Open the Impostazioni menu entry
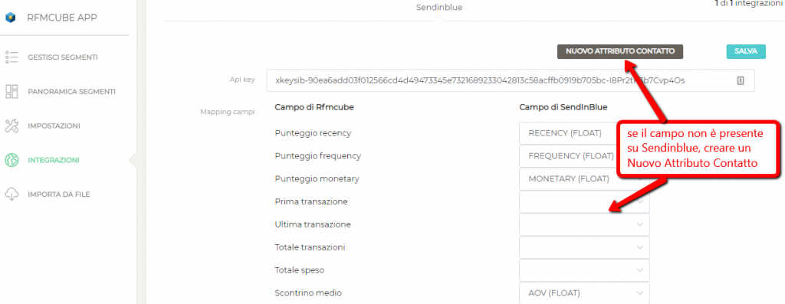The image size is (785, 304). pyautogui.click(x=54, y=126)
